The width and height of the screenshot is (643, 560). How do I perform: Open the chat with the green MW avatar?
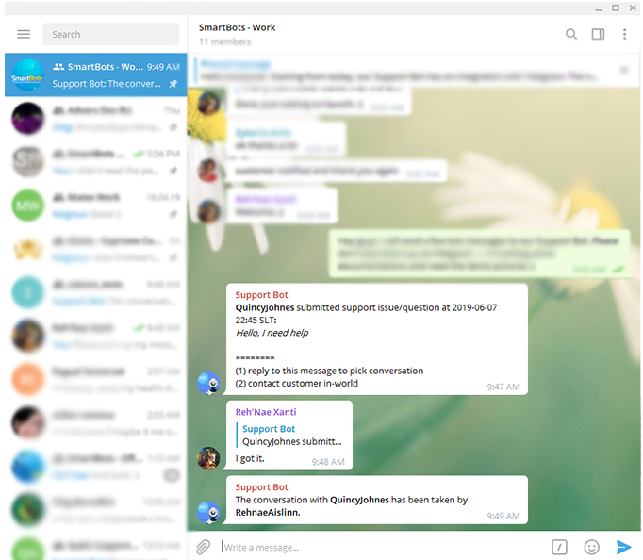pyautogui.click(x=96, y=206)
